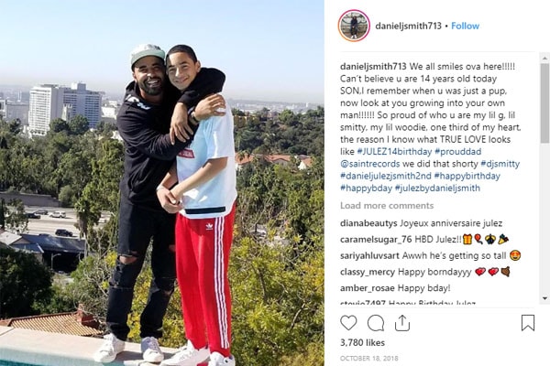550x366 pixels.
Task: Open the #prouddad hashtag
Action: 457,152
